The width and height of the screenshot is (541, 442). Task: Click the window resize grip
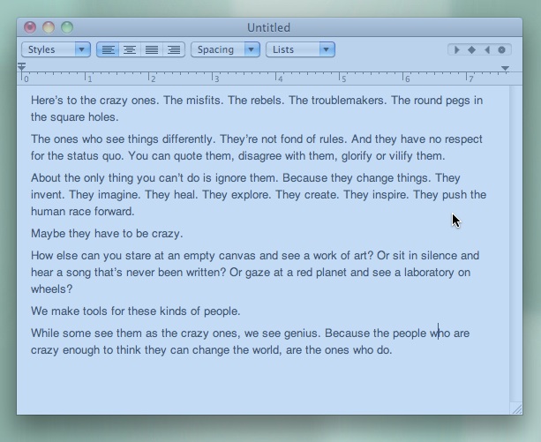pos(517,408)
